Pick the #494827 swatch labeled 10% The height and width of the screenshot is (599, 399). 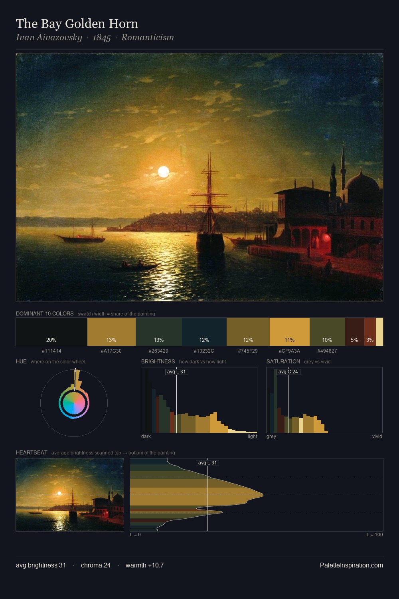(327, 332)
